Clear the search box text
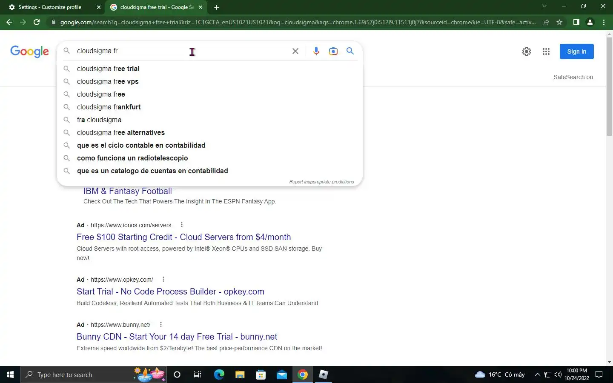 click(295, 51)
